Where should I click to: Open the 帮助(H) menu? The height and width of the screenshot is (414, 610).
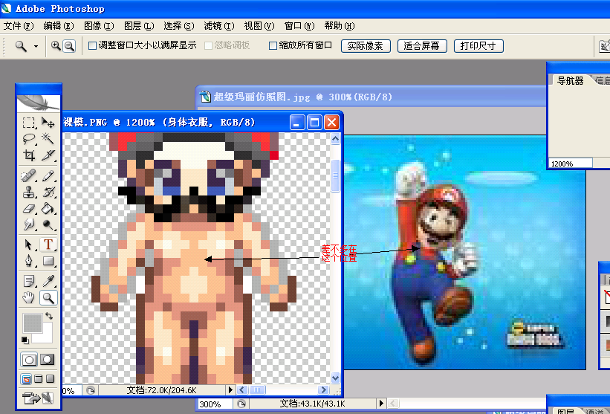[340, 26]
